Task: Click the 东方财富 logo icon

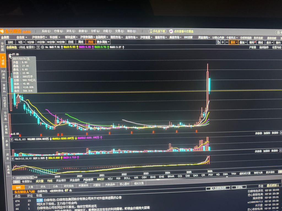Action: 2,31
